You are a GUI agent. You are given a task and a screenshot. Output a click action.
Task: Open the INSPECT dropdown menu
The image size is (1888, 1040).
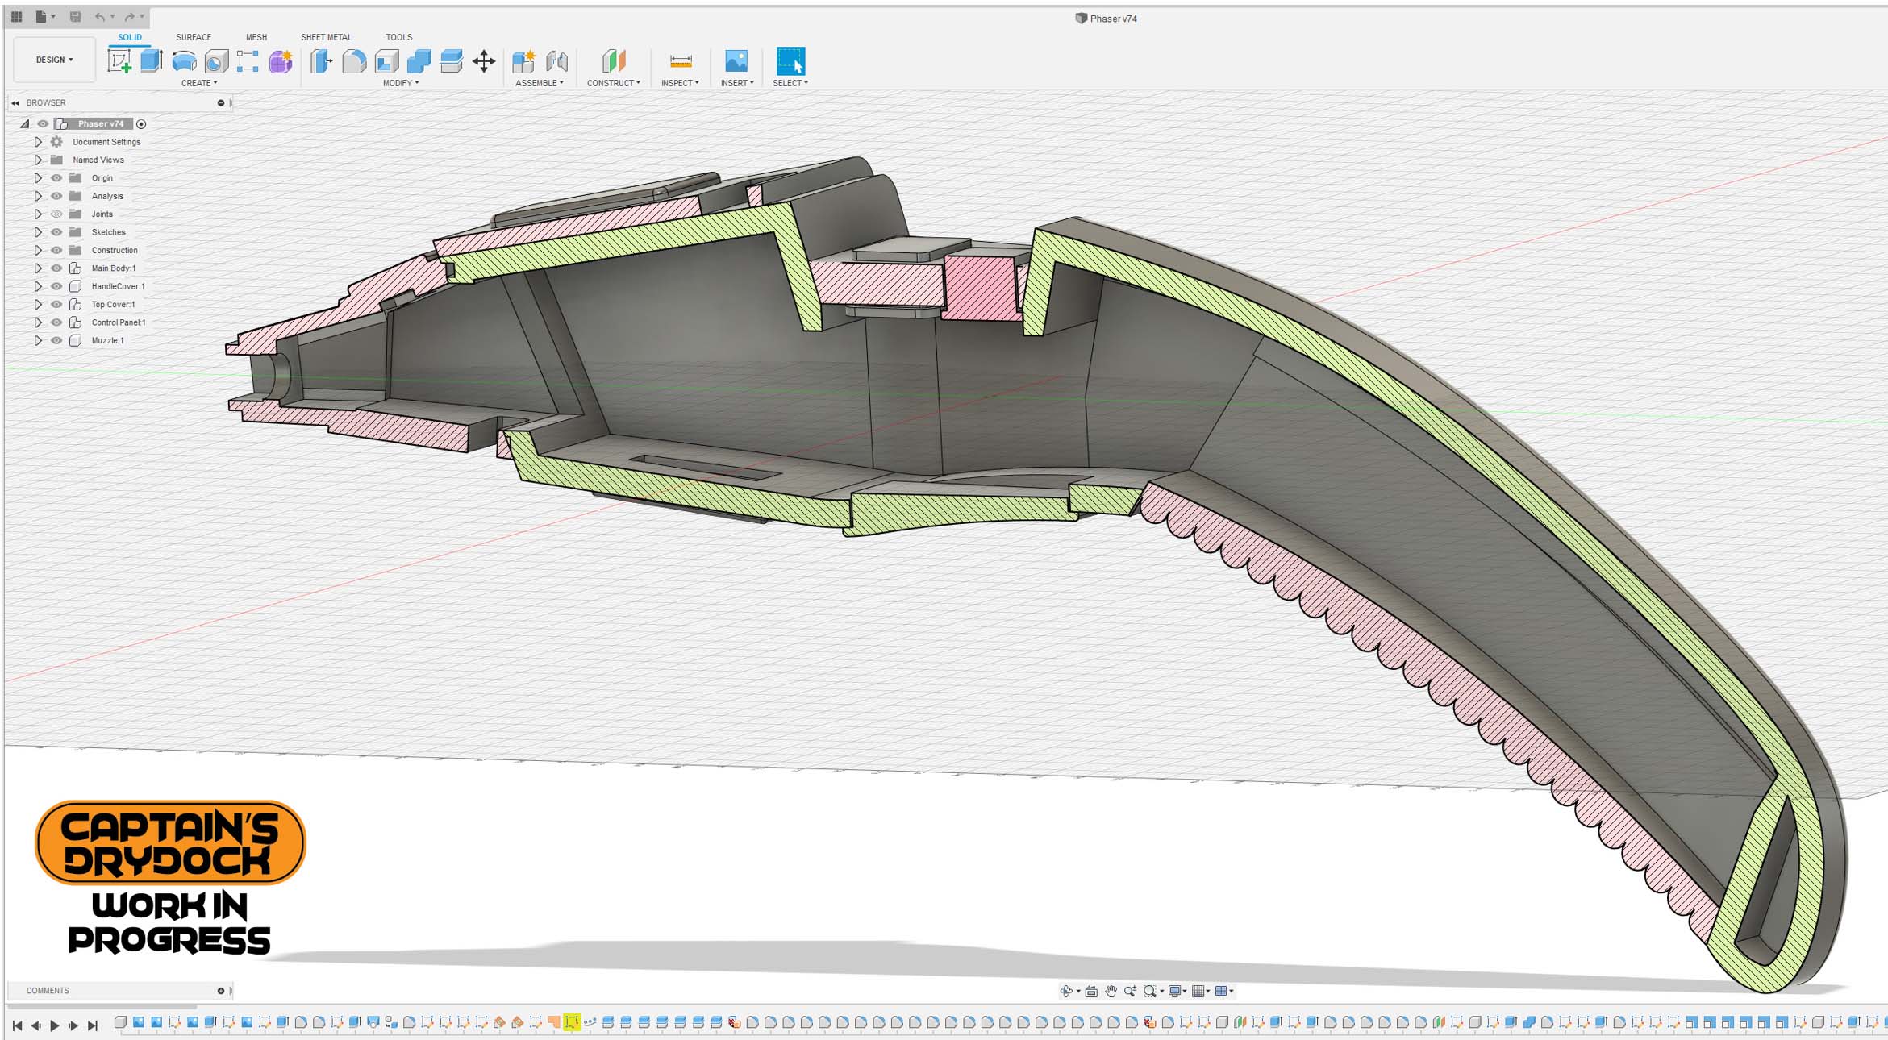[680, 83]
